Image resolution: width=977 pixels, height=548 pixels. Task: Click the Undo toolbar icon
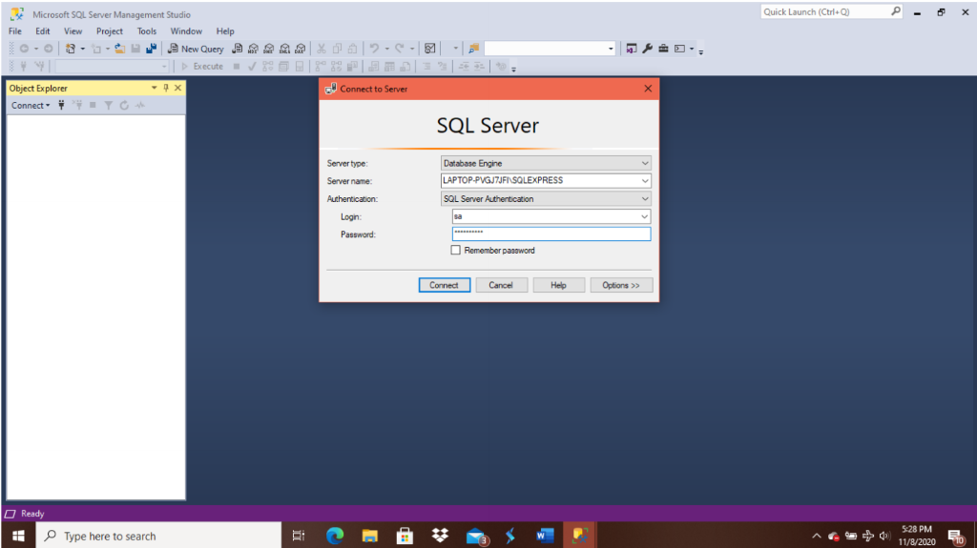coord(374,49)
